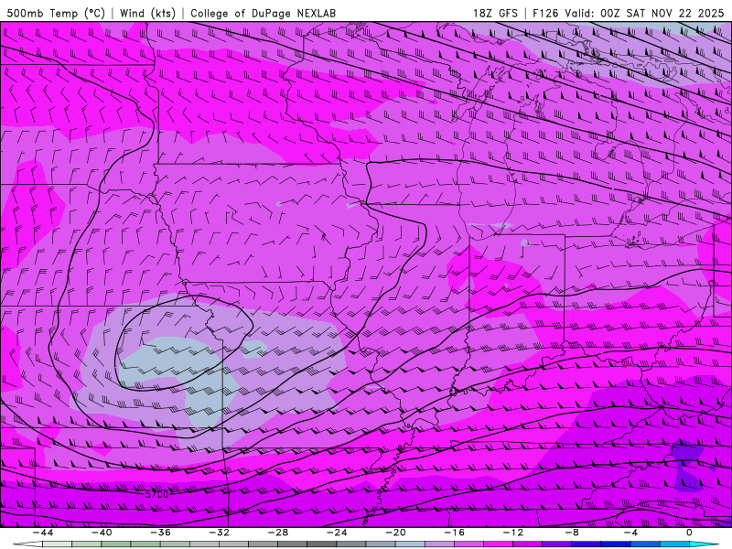Click the -4 legend tick label
732x549 pixels.
tap(631, 533)
